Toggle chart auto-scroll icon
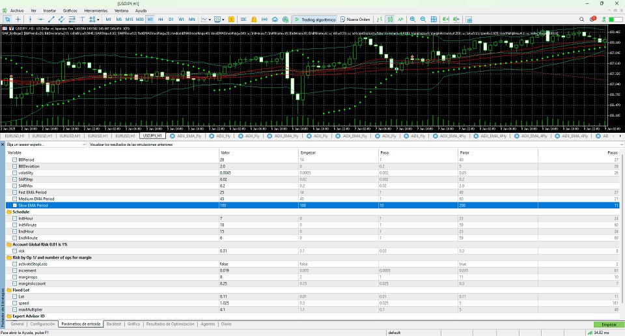 click(445, 19)
